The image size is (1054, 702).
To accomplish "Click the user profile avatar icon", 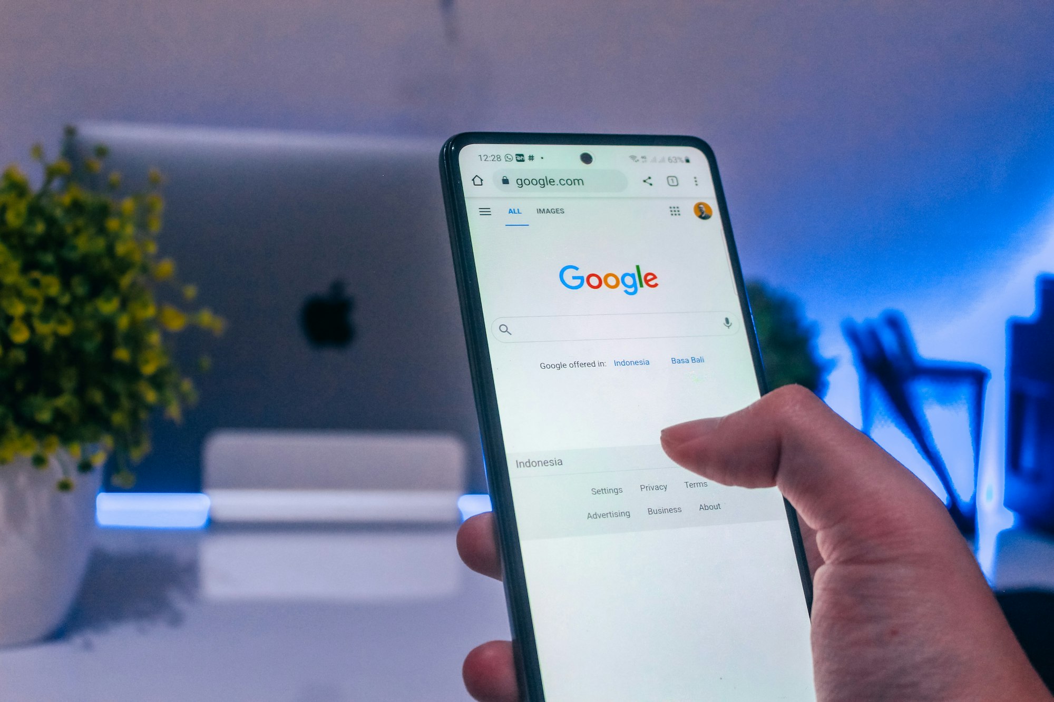I will (x=702, y=212).
